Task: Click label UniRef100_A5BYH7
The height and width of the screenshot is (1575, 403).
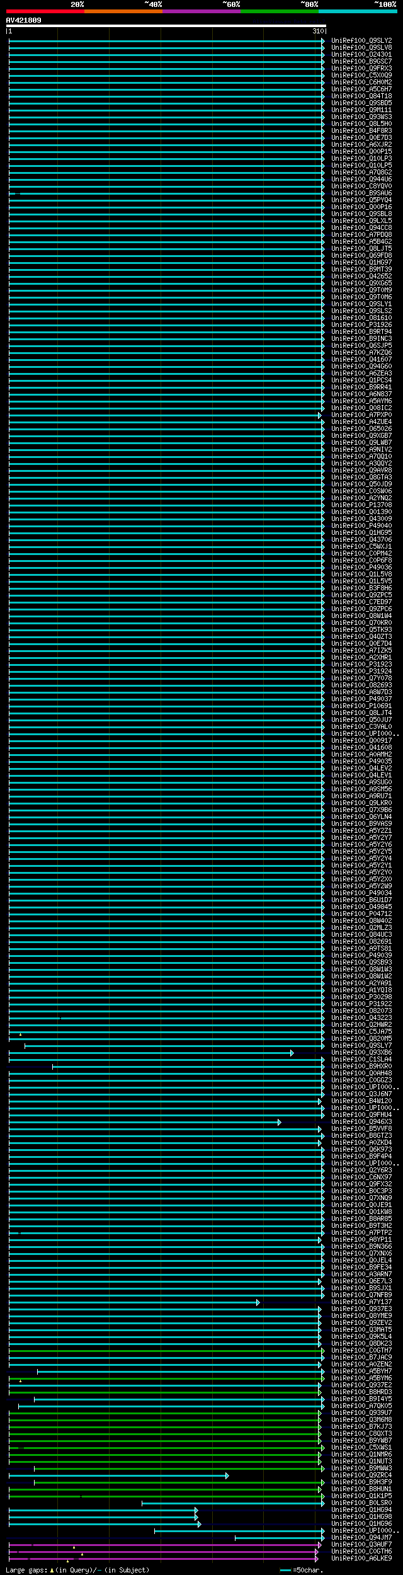Action: 361,1372
